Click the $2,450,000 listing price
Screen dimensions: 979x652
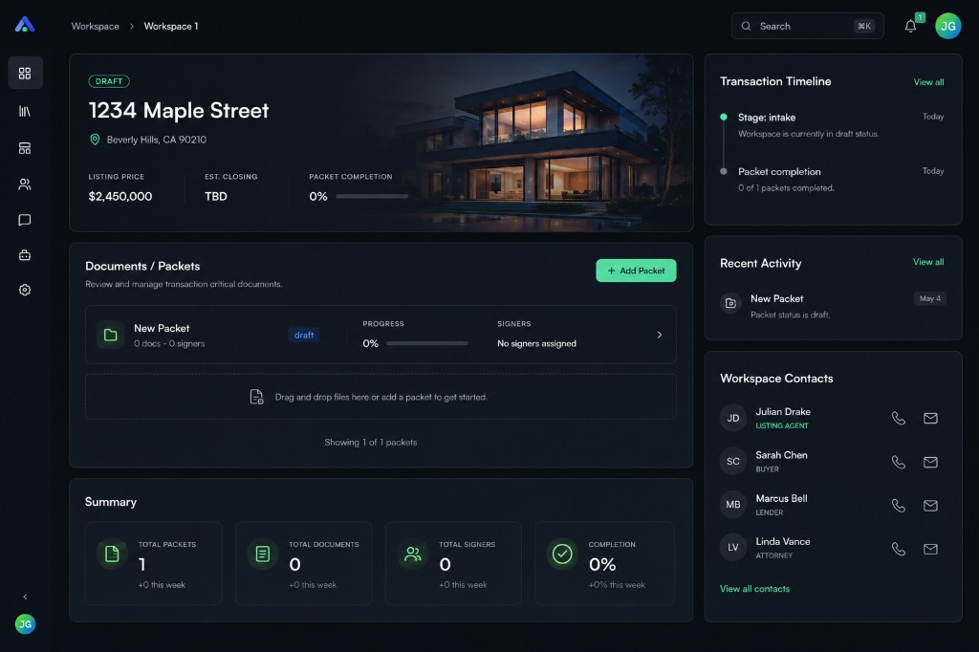click(x=120, y=196)
